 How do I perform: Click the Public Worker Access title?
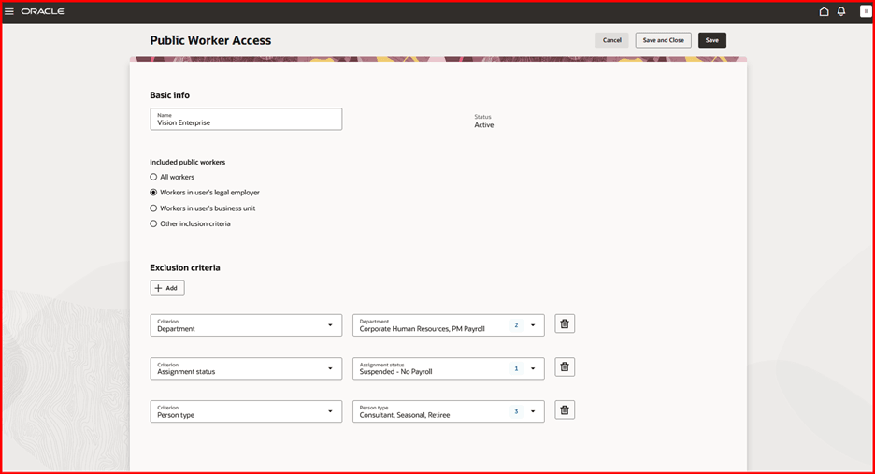[210, 40]
